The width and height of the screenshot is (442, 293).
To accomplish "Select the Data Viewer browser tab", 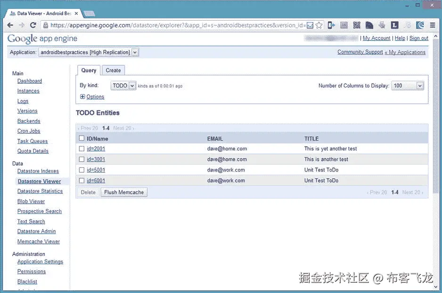I will (44, 13).
